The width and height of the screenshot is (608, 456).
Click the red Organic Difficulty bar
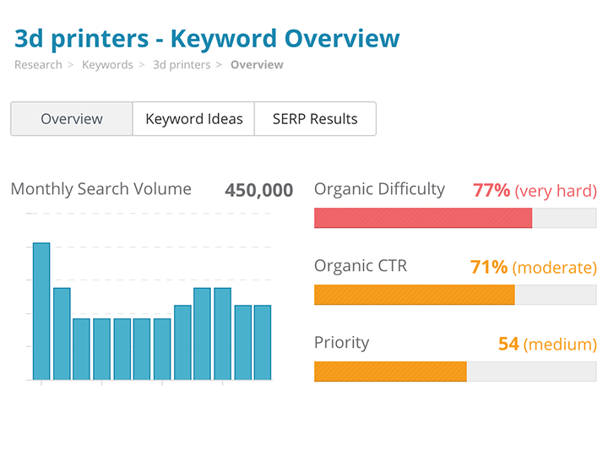(x=422, y=218)
